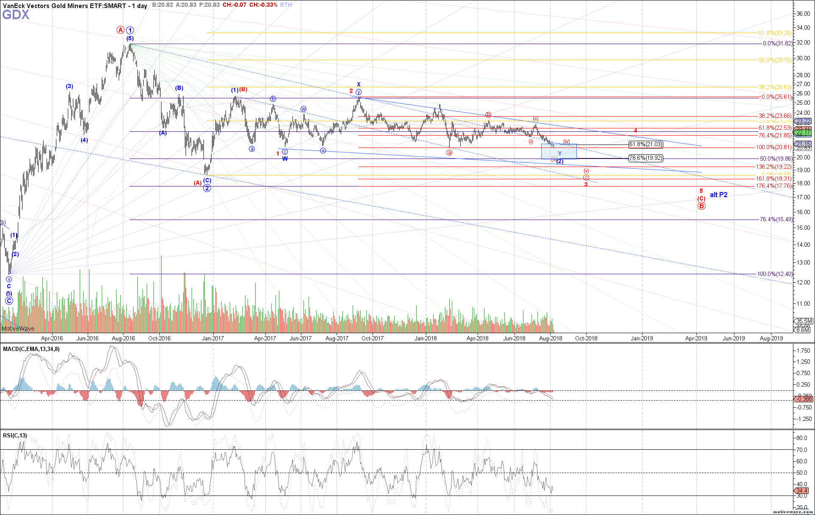This screenshot has height=515, width=815.
Task: Click the 0.0%(31.82) Fibonacci label
Action: [777, 44]
